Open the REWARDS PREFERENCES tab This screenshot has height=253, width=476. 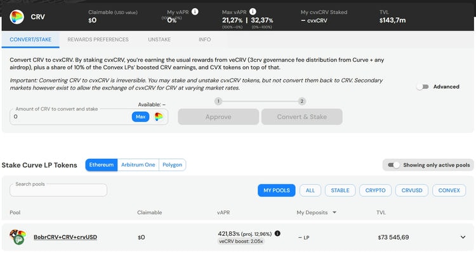tap(98, 39)
